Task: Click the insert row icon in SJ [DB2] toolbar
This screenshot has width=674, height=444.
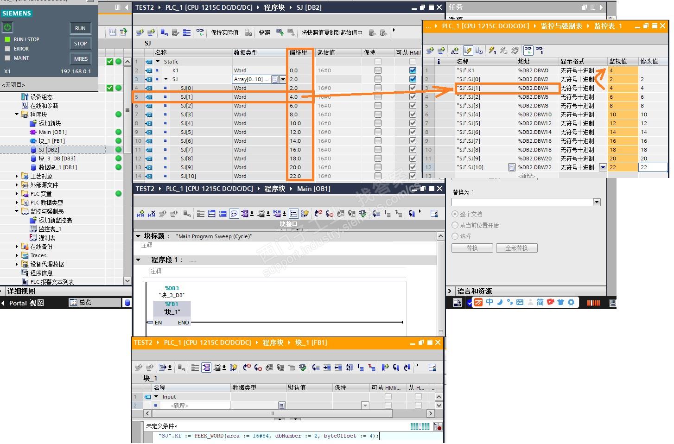Action: pos(140,32)
